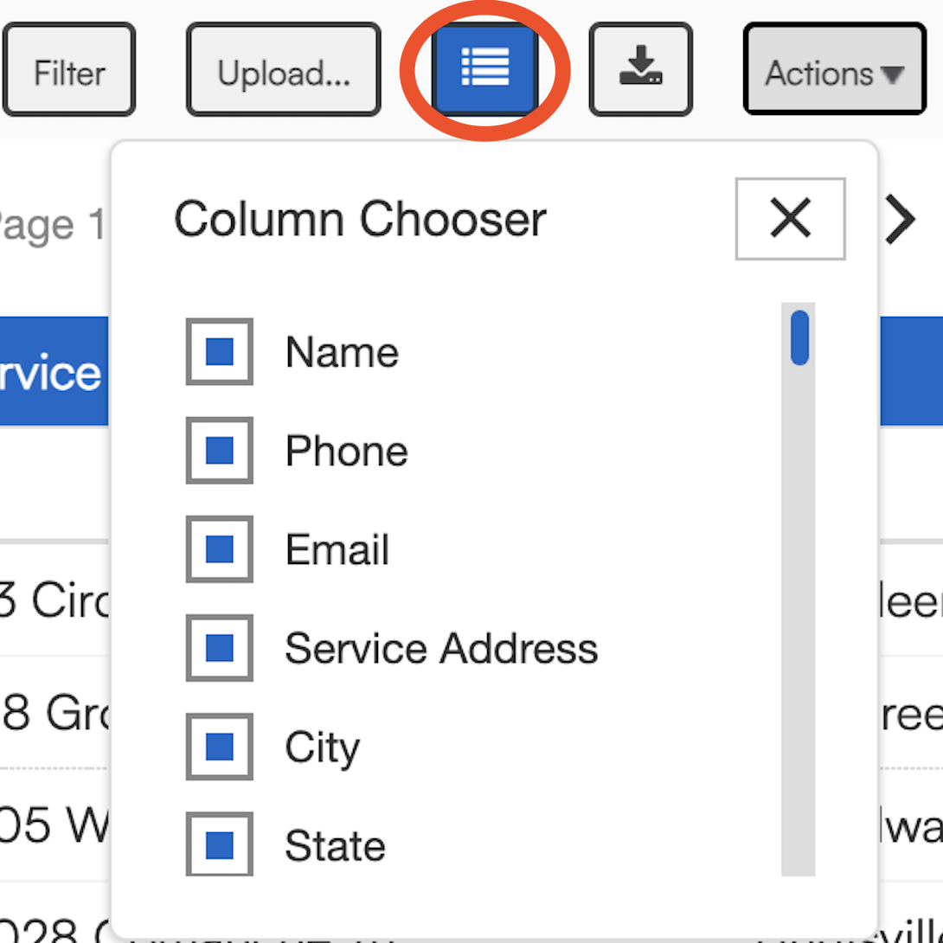Go to next page using right chevron
This screenshot has height=943, width=943.
pyautogui.click(x=901, y=220)
